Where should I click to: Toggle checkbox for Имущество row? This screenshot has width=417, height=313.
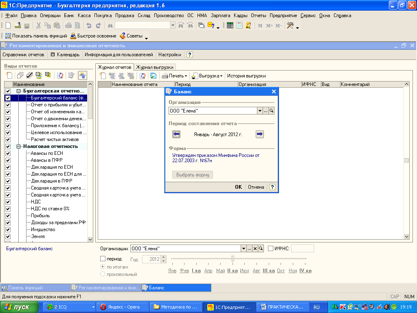point(8,229)
